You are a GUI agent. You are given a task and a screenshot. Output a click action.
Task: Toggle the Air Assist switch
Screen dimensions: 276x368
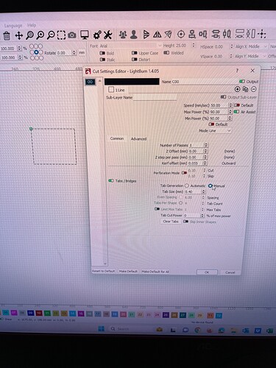click(236, 112)
